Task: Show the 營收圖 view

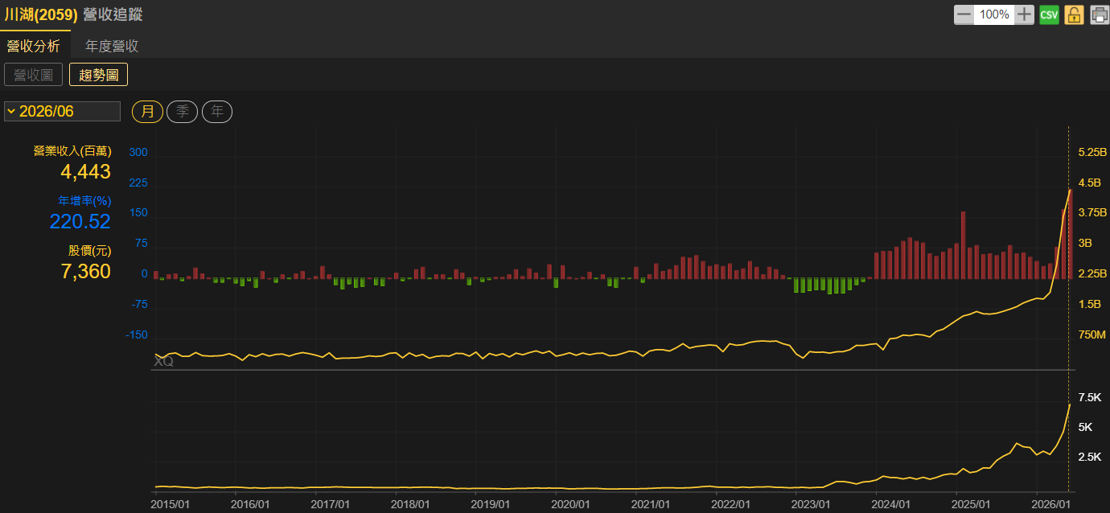Action: click(x=33, y=75)
